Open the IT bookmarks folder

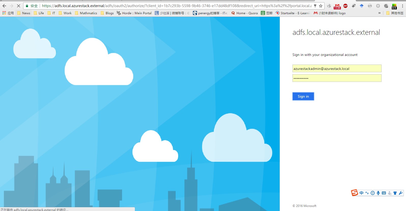[51, 13]
